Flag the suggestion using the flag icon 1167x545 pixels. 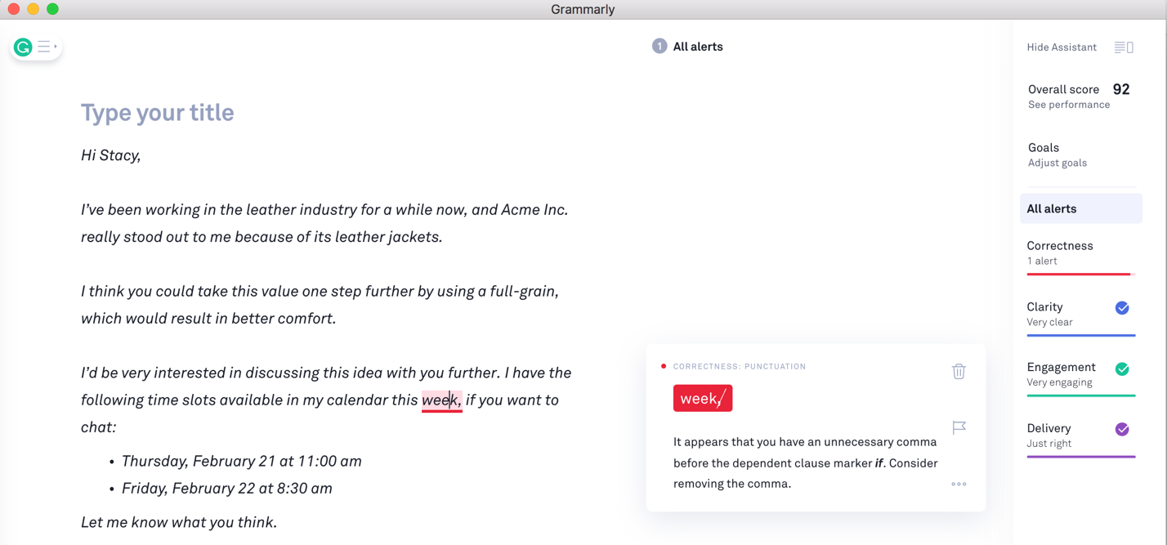pyautogui.click(x=959, y=427)
